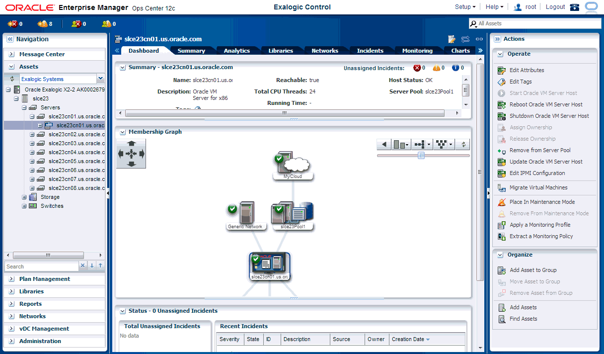Open the Libraries tab
This screenshot has height=354, width=604.
pos(281,51)
